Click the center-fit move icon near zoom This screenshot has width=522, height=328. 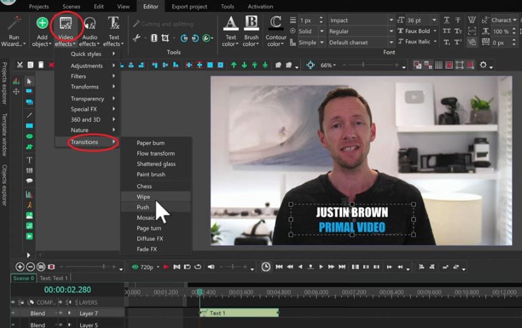coord(310,65)
